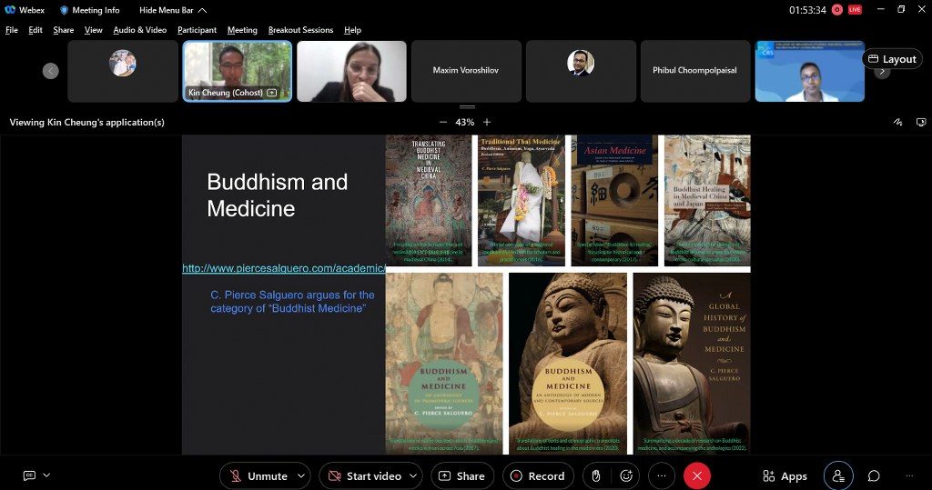Open the Audio & Video menu
Viewport: 932px width, 490px height.
(x=139, y=30)
